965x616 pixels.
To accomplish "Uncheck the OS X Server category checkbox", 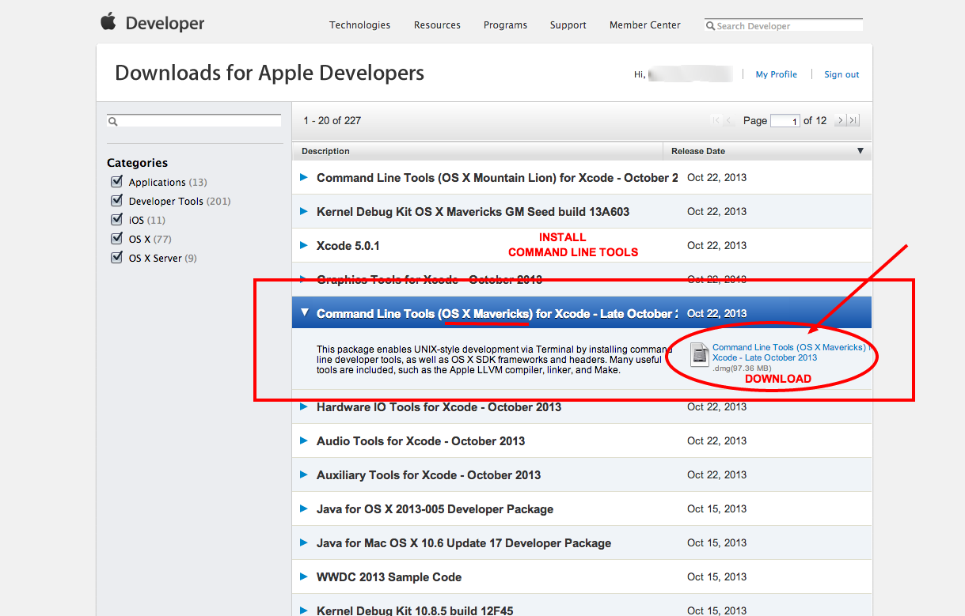I will coord(117,258).
